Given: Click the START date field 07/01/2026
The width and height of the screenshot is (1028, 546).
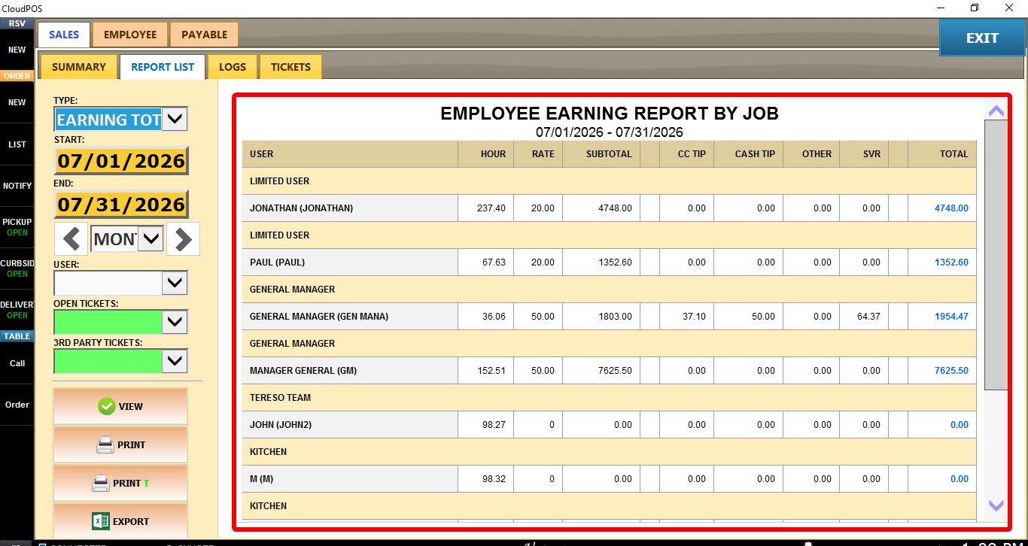Looking at the screenshot, I should (x=121, y=161).
